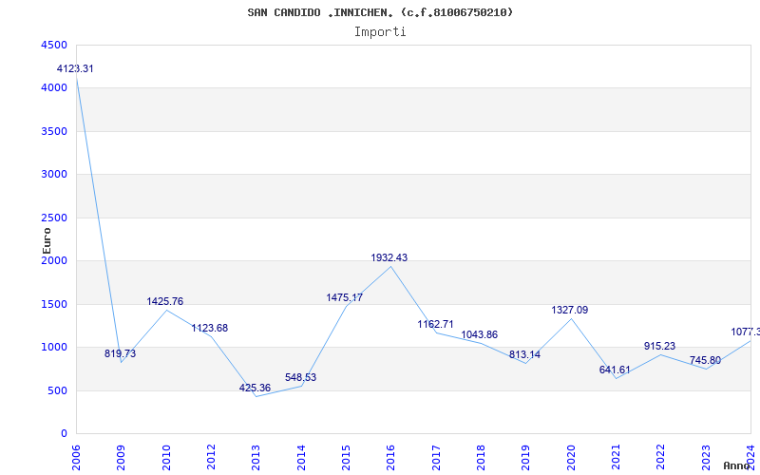
Task: Click the 1475.17 data label
Action: click(345, 297)
